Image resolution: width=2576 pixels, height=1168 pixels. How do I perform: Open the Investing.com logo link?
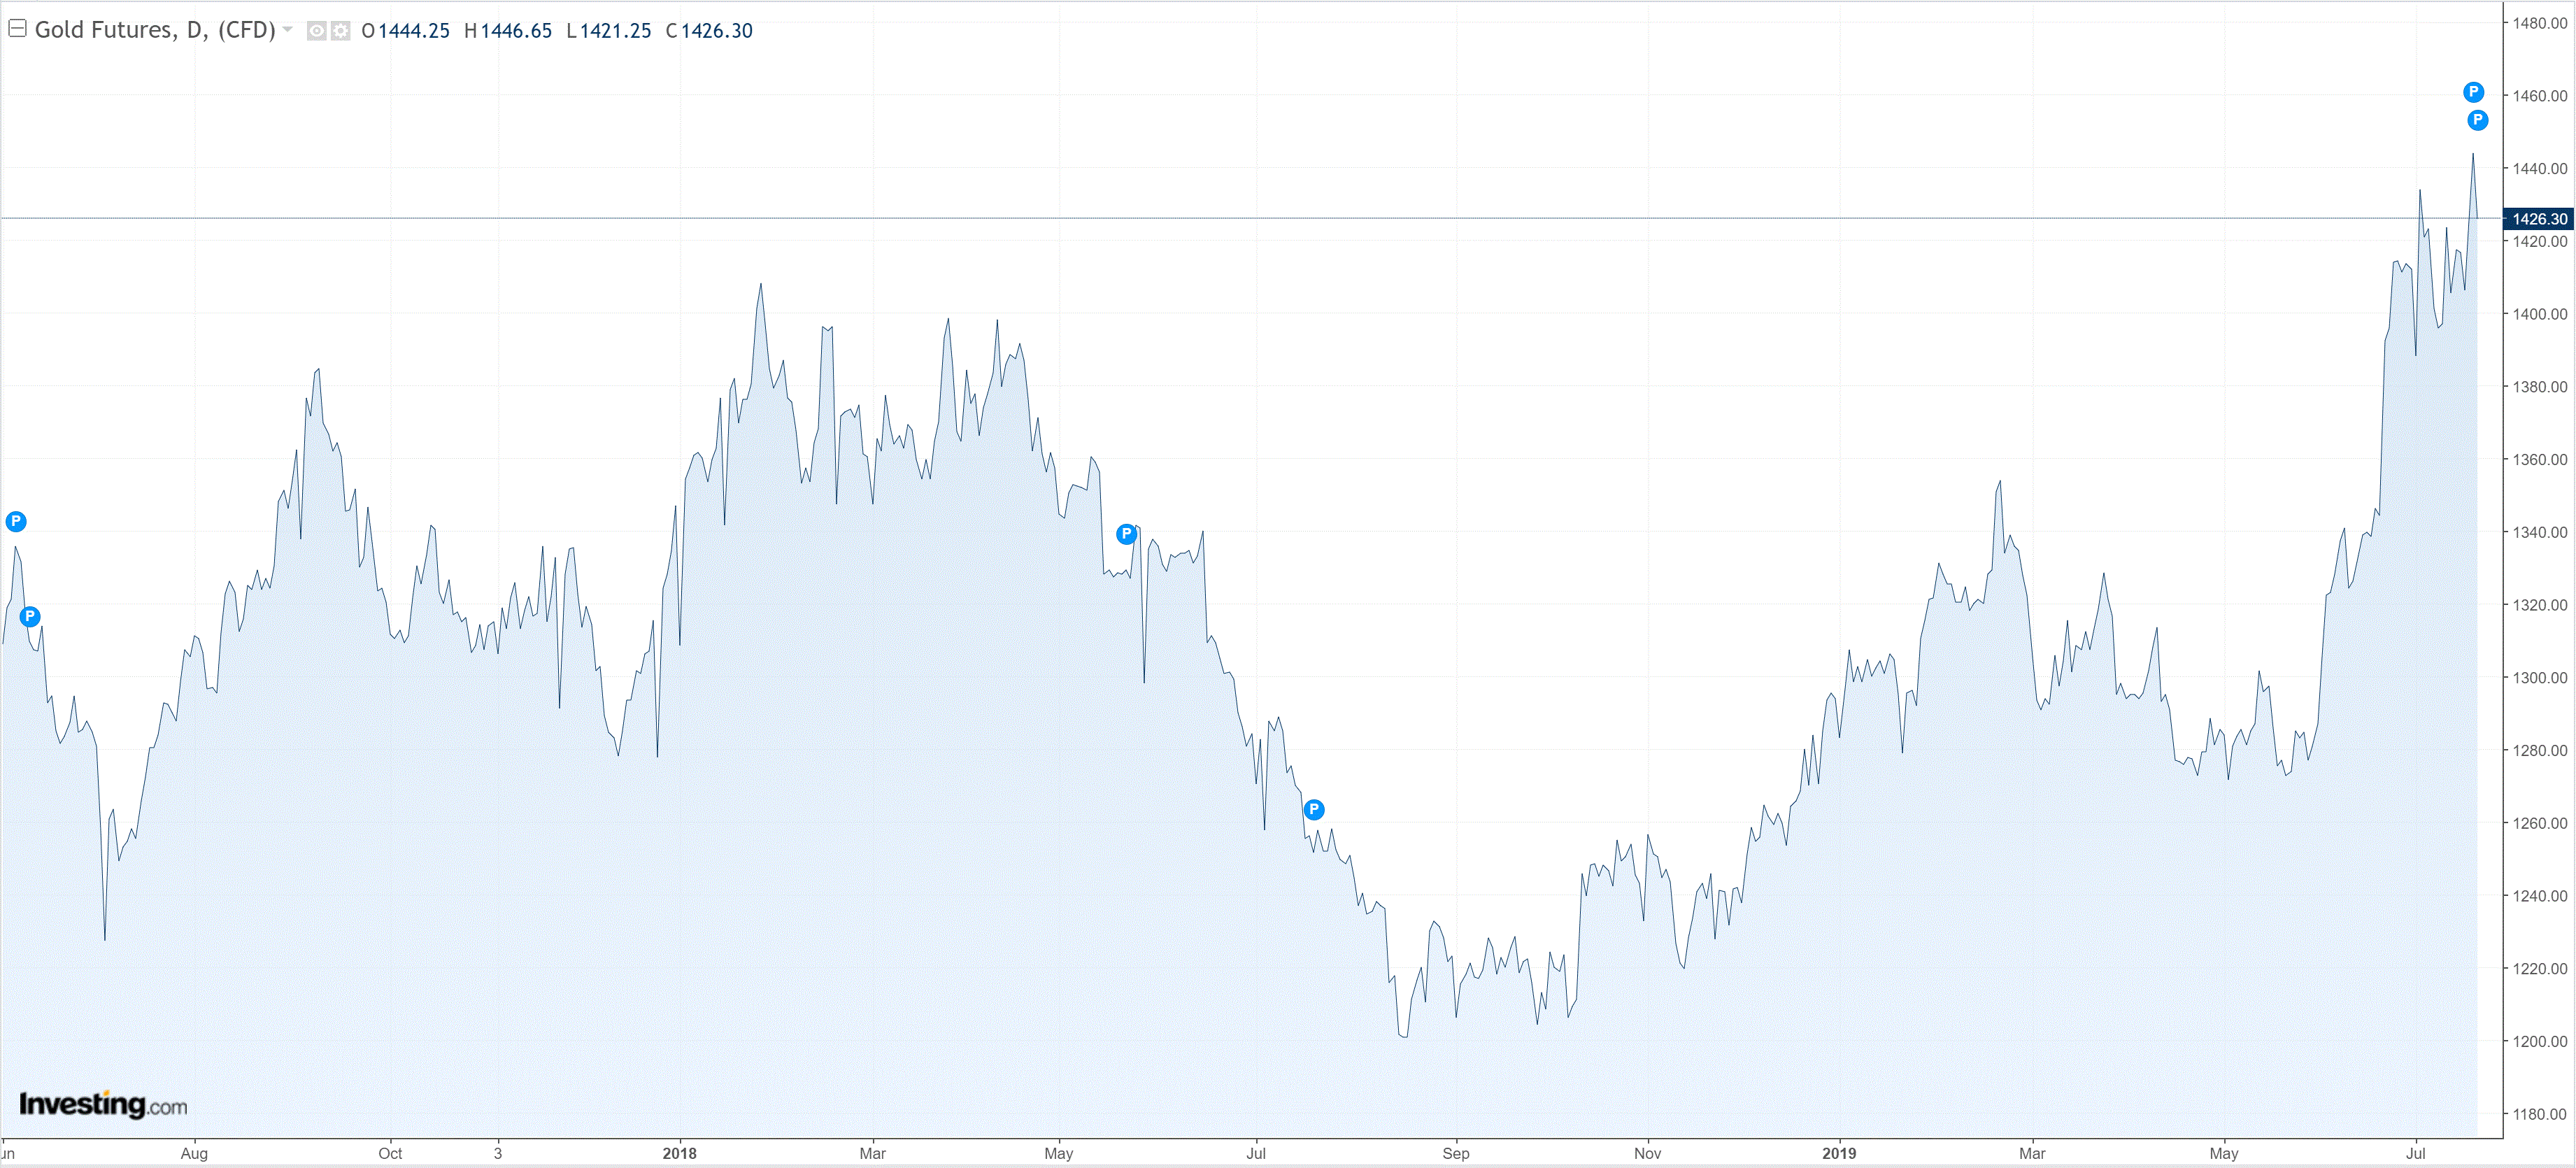pyautogui.click(x=103, y=1104)
